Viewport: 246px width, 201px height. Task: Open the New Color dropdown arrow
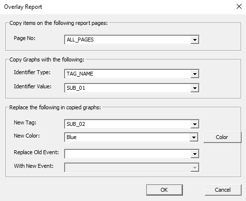point(194,138)
